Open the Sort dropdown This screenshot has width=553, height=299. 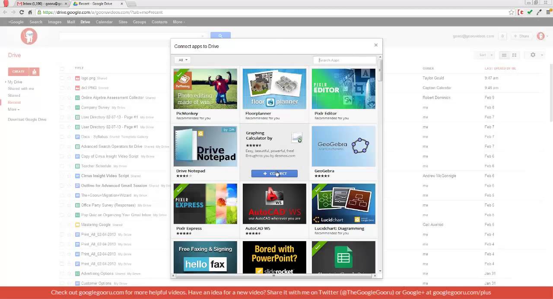pos(485,55)
